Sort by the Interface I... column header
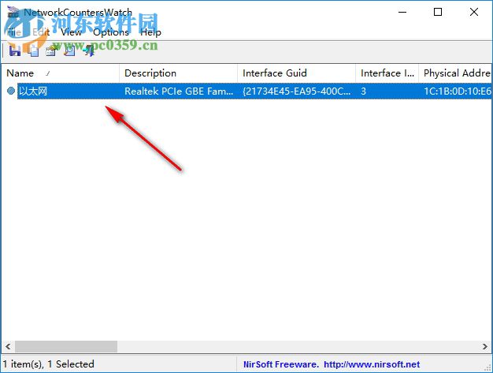 [x=387, y=73]
